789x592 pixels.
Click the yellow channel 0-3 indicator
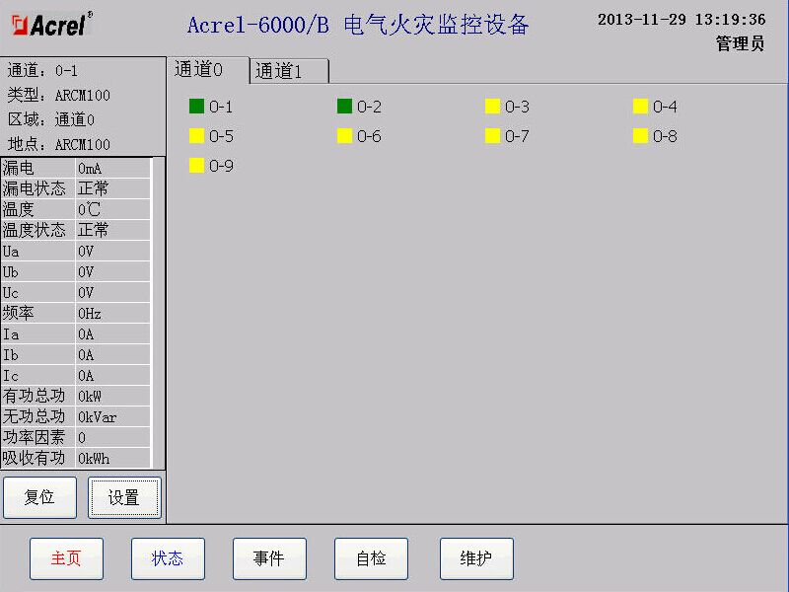[492, 107]
